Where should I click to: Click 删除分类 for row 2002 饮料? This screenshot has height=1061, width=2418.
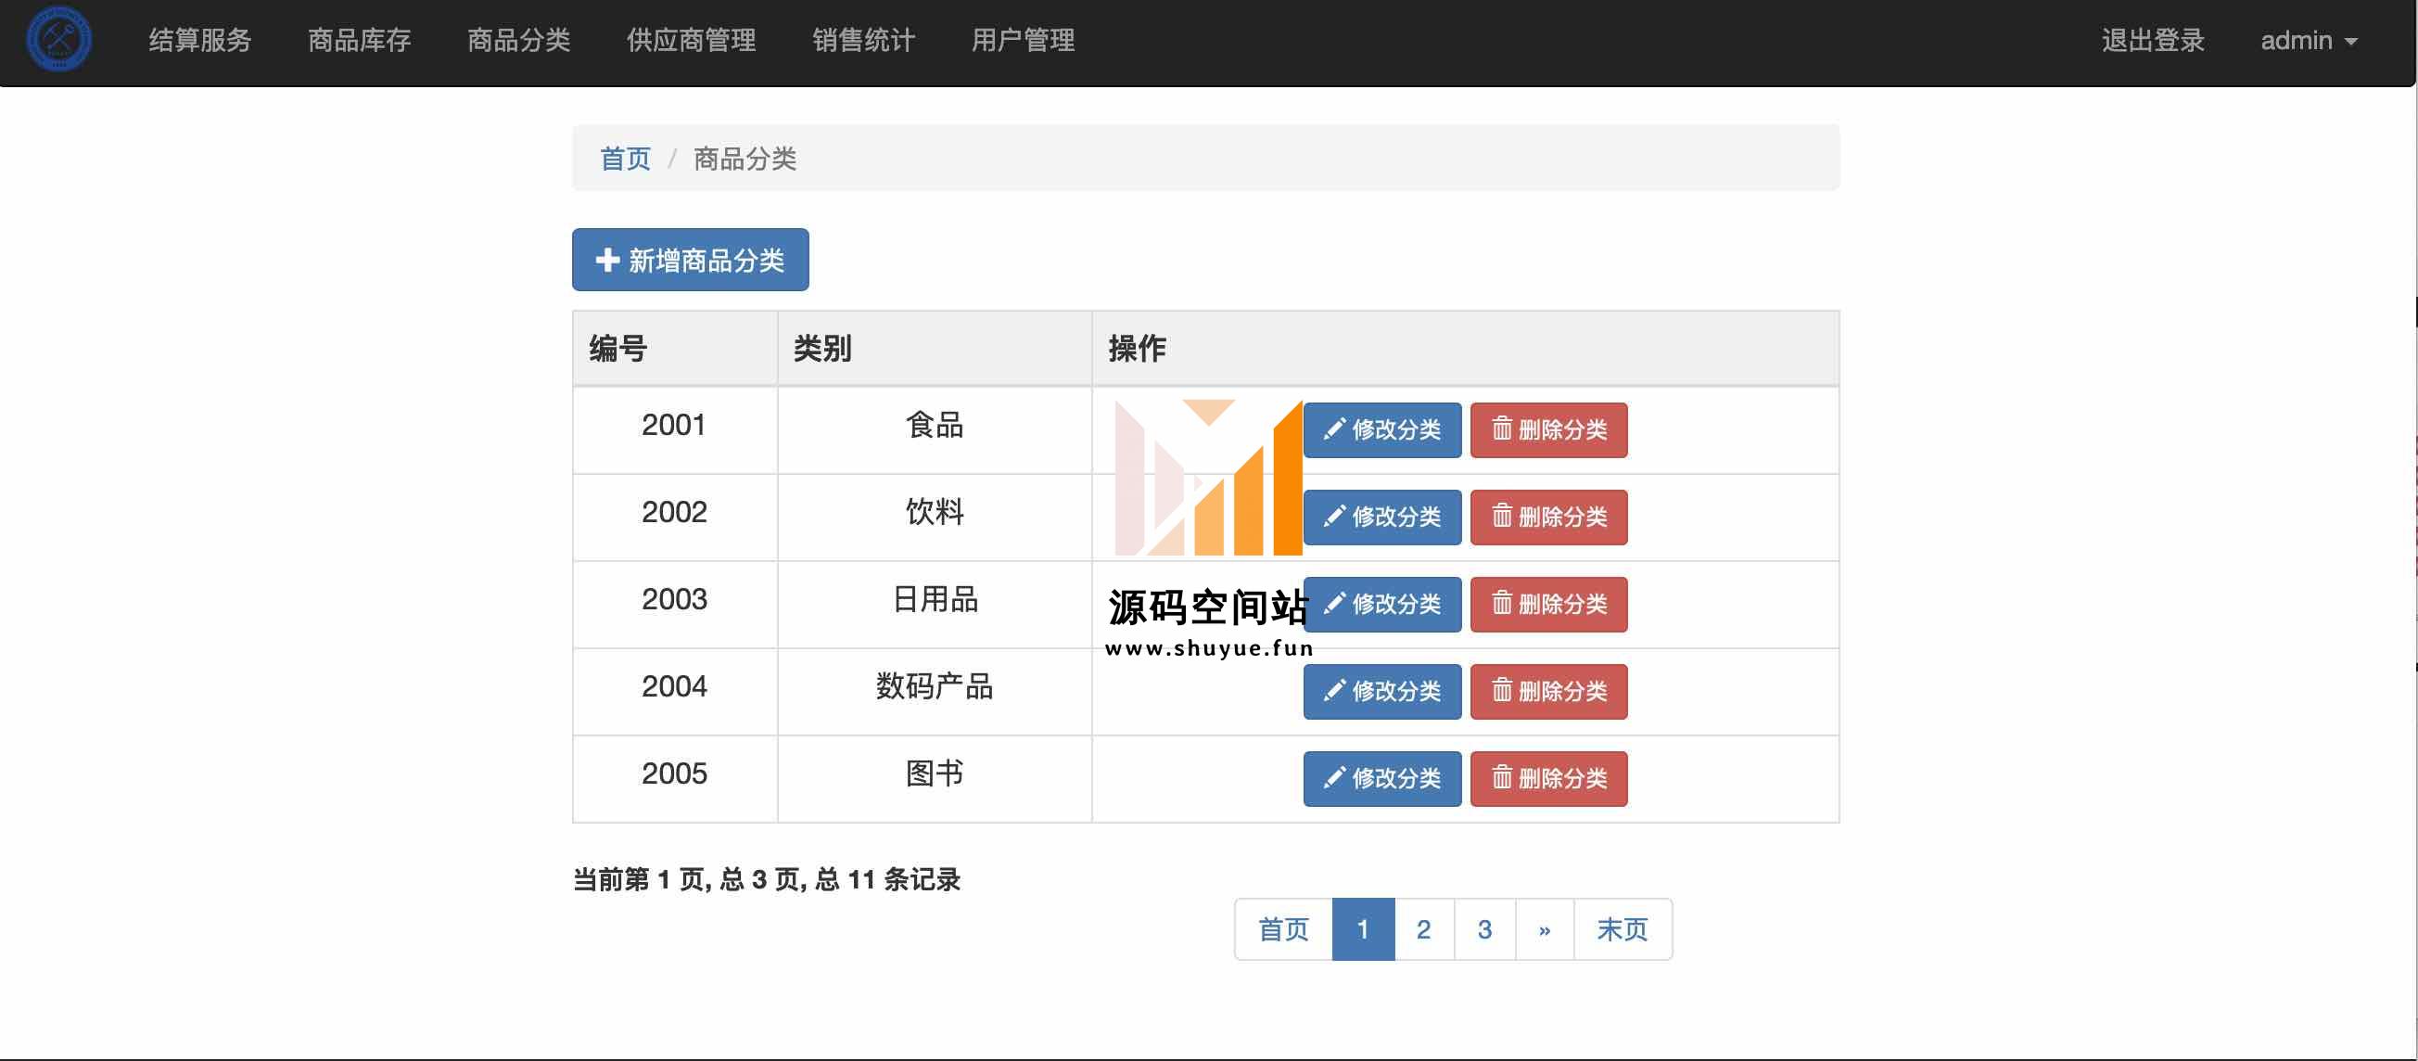1548,518
